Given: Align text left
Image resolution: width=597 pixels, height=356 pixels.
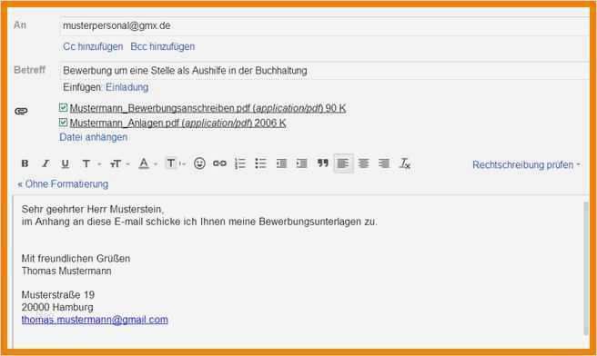Looking at the screenshot, I should pyautogui.click(x=343, y=163).
